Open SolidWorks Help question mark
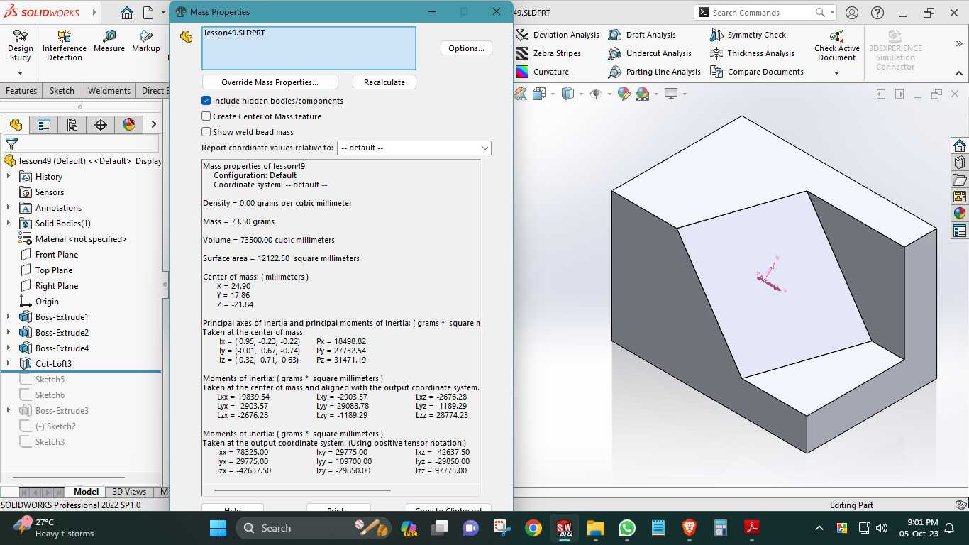This screenshot has width=969, height=545. pos(877,13)
